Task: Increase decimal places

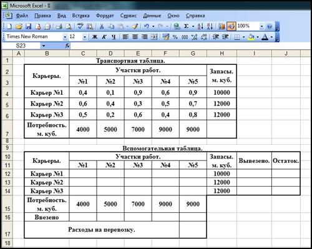Action: click(x=194, y=37)
